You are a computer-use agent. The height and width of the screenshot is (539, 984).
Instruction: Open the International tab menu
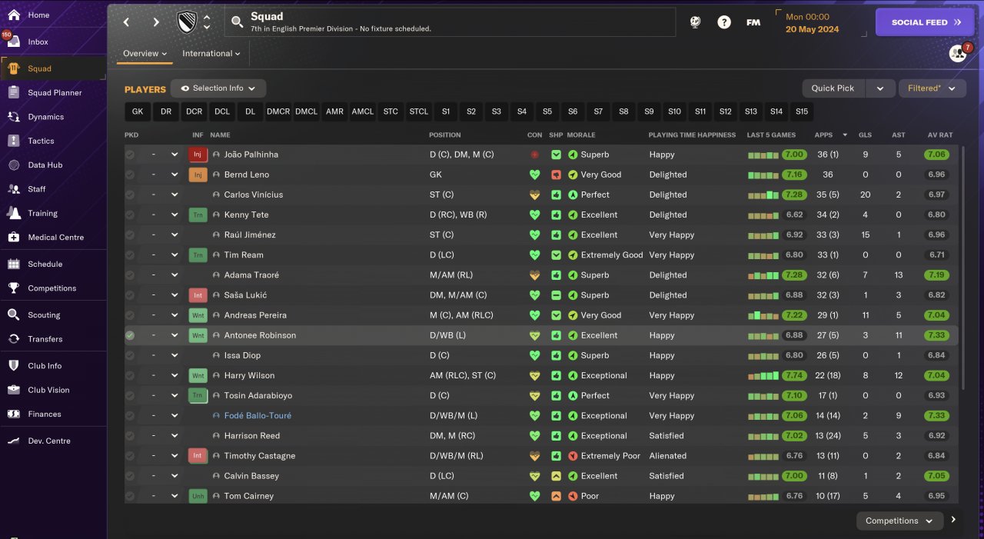(x=211, y=54)
